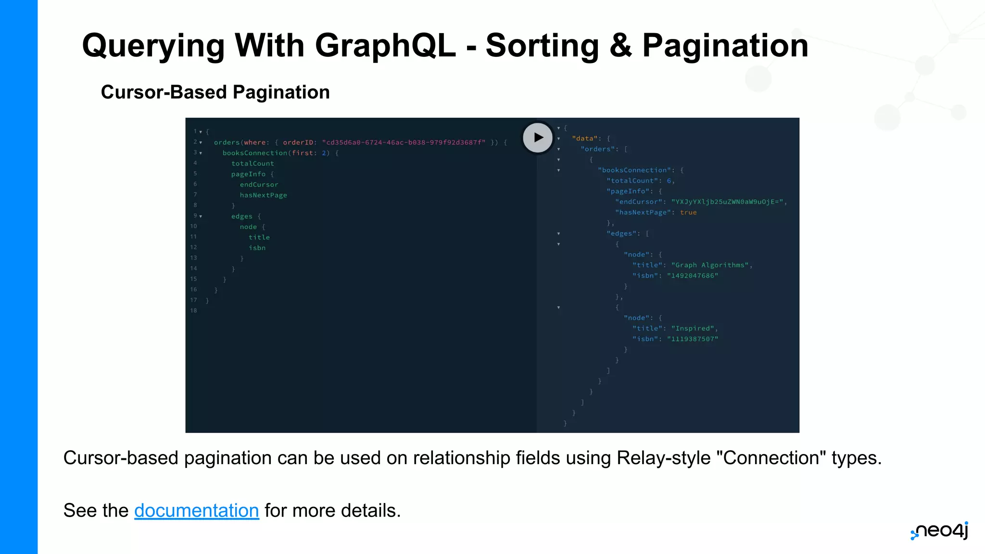Click the Cursor-Based Pagination subheading
The width and height of the screenshot is (985, 554).
pos(215,92)
